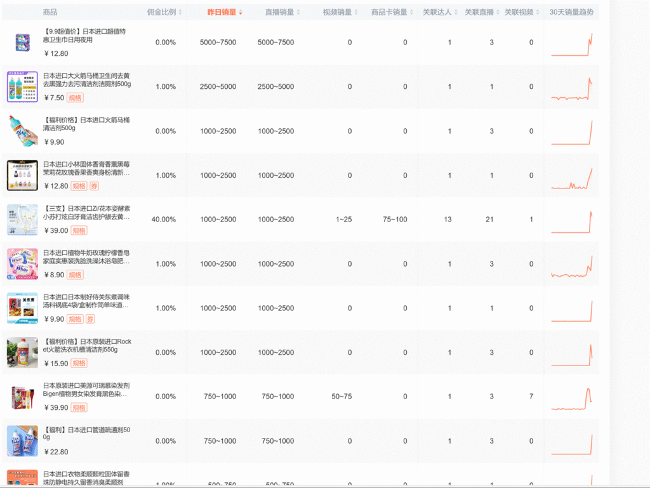
Task: Click the 花本姿酵素牙膏 product thumbnail
Action: 22,220
